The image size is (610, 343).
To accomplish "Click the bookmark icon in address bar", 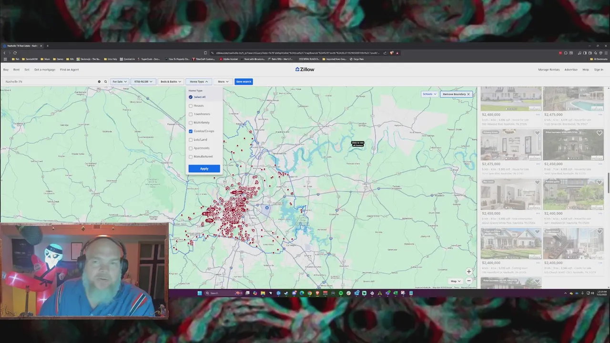I will [205, 53].
